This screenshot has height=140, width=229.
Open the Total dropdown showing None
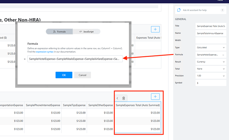point(211,69)
